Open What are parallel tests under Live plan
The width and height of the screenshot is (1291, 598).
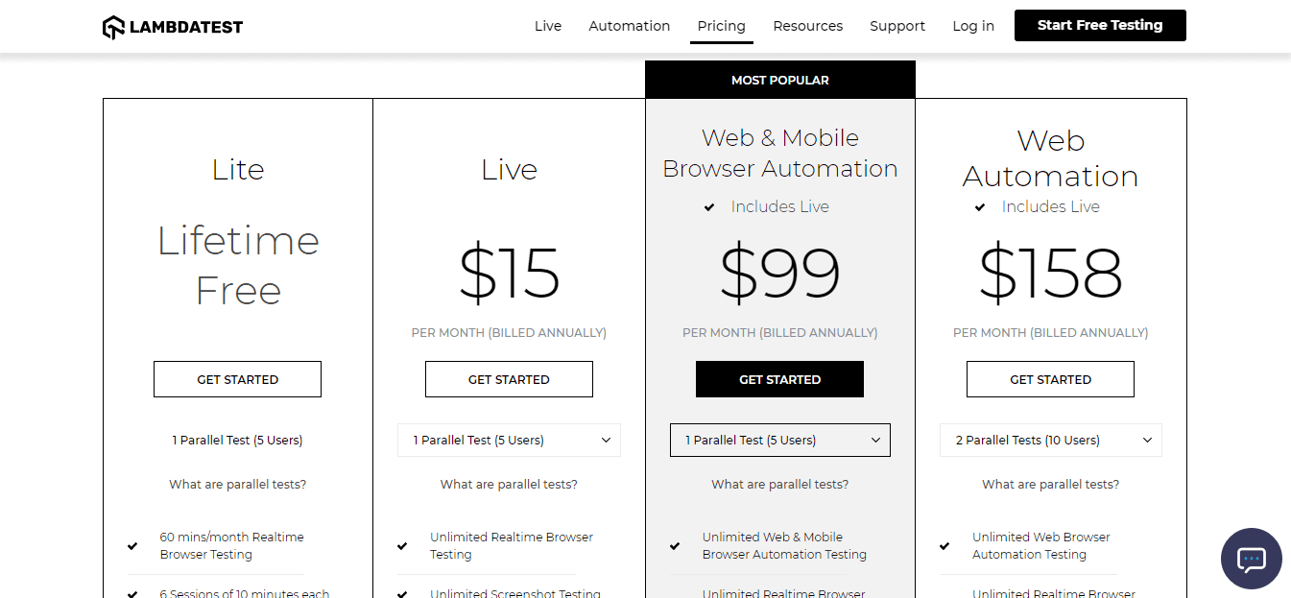click(509, 484)
